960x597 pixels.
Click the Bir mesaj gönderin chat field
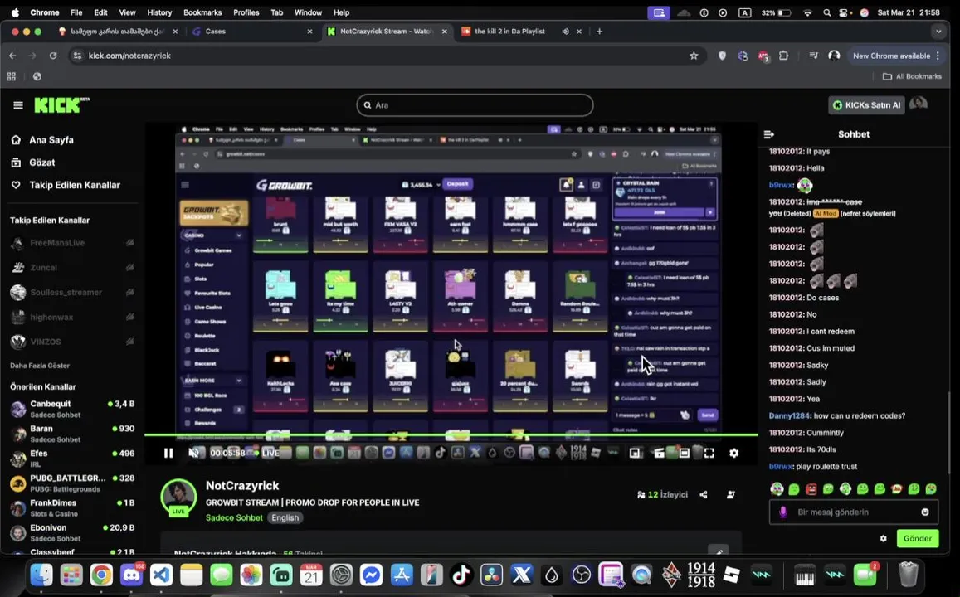(x=854, y=512)
